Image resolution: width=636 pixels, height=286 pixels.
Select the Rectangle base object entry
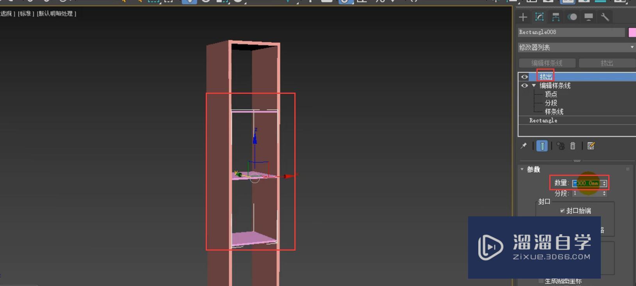pyautogui.click(x=543, y=121)
